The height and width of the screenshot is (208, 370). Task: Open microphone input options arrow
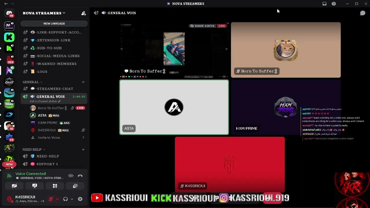point(57,199)
